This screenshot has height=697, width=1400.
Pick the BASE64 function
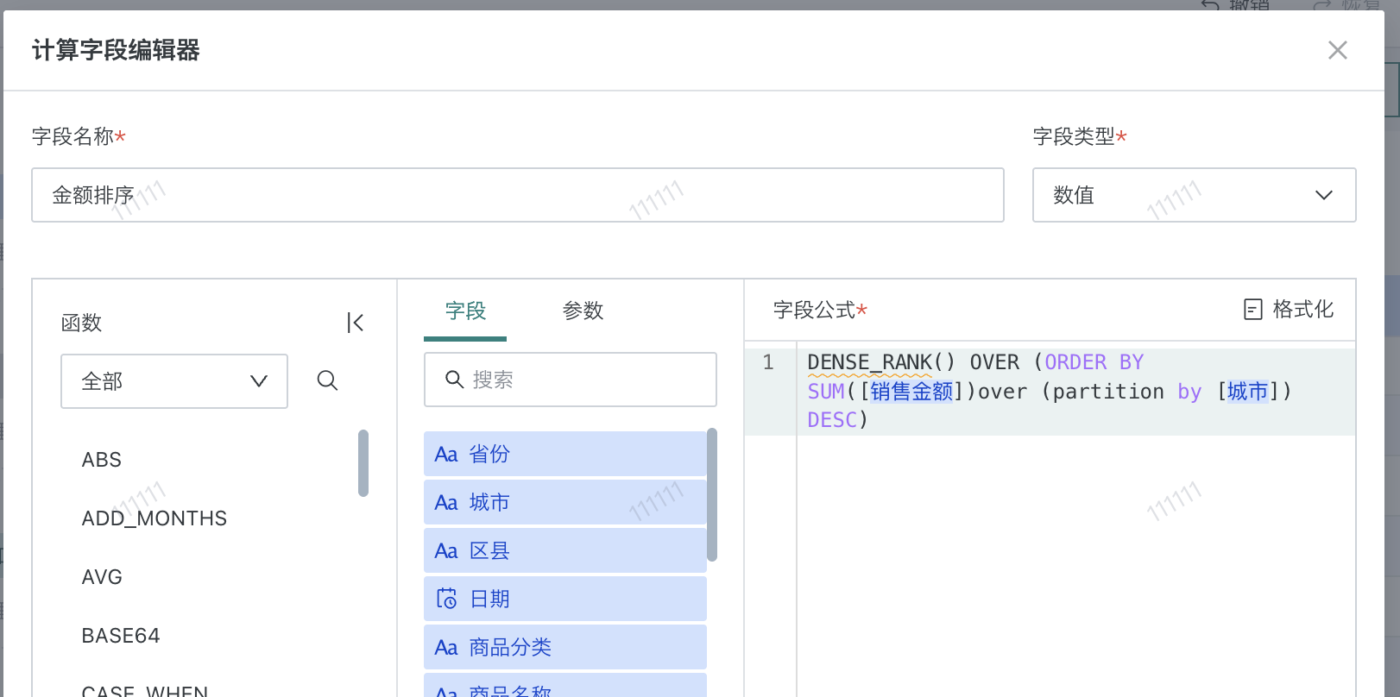click(x=121, y=636)
